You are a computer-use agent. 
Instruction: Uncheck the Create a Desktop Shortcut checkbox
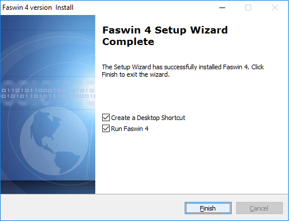coord(106,117)
